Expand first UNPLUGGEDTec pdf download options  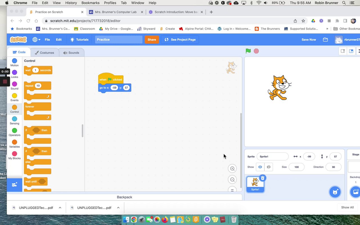click(60, 208)
